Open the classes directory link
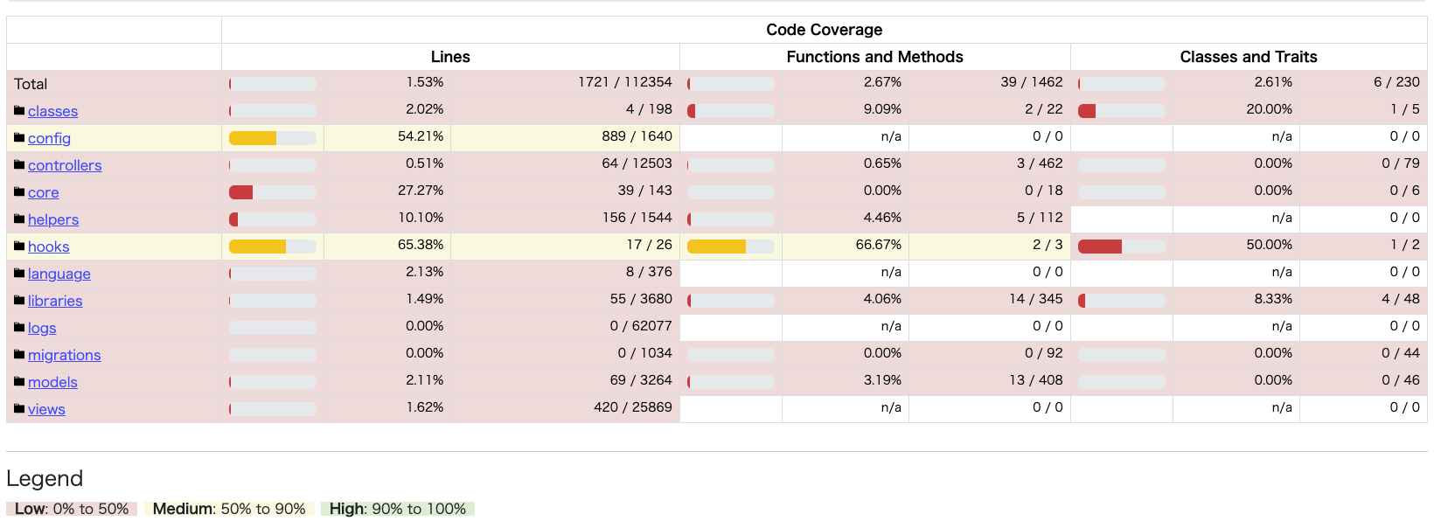The width and height of the screenshot is (1434, 528). (x=52, y=111)
